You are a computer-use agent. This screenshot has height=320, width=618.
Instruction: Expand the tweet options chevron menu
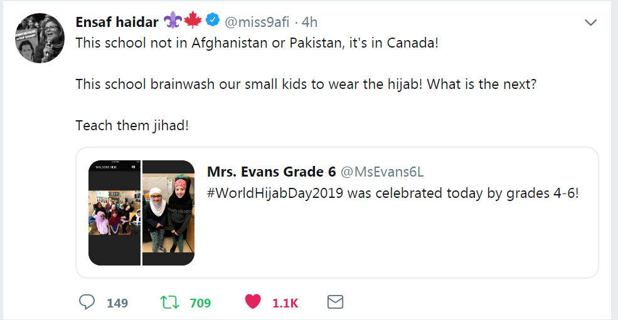coord(590,23)
